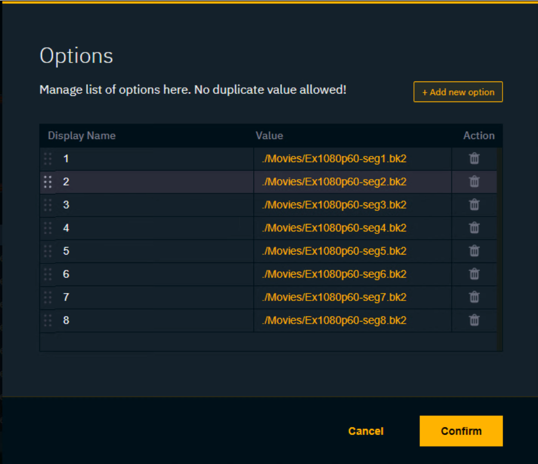Edit the display name field showing 1
This screenshot has width=538, height=464.
point(155,159)
